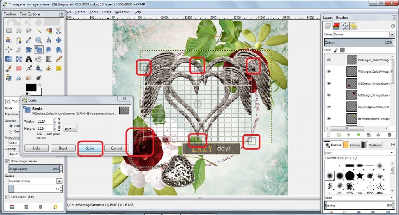The height and width of the screenshot is (215, 399).
Task: Select the Alignment tool
Action: tap(9, 49)
